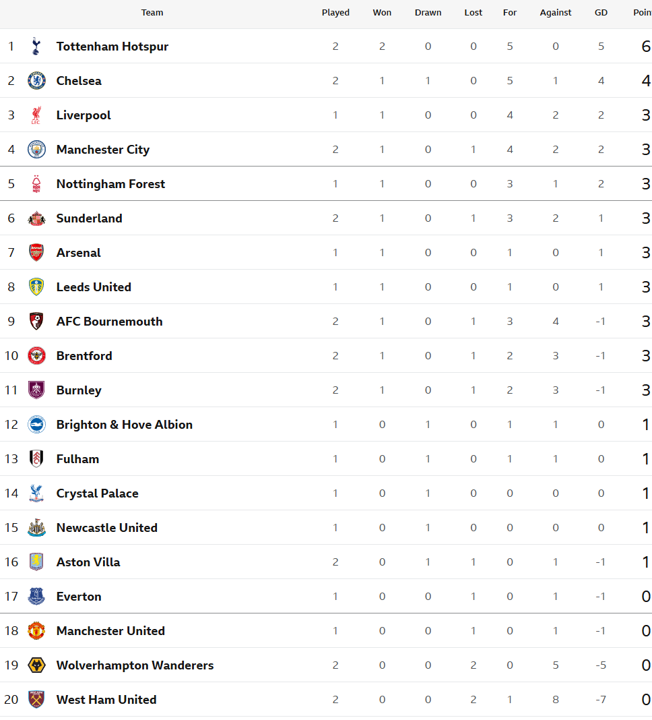Click the Against column header
652x720 pixels.
point(556,13)
